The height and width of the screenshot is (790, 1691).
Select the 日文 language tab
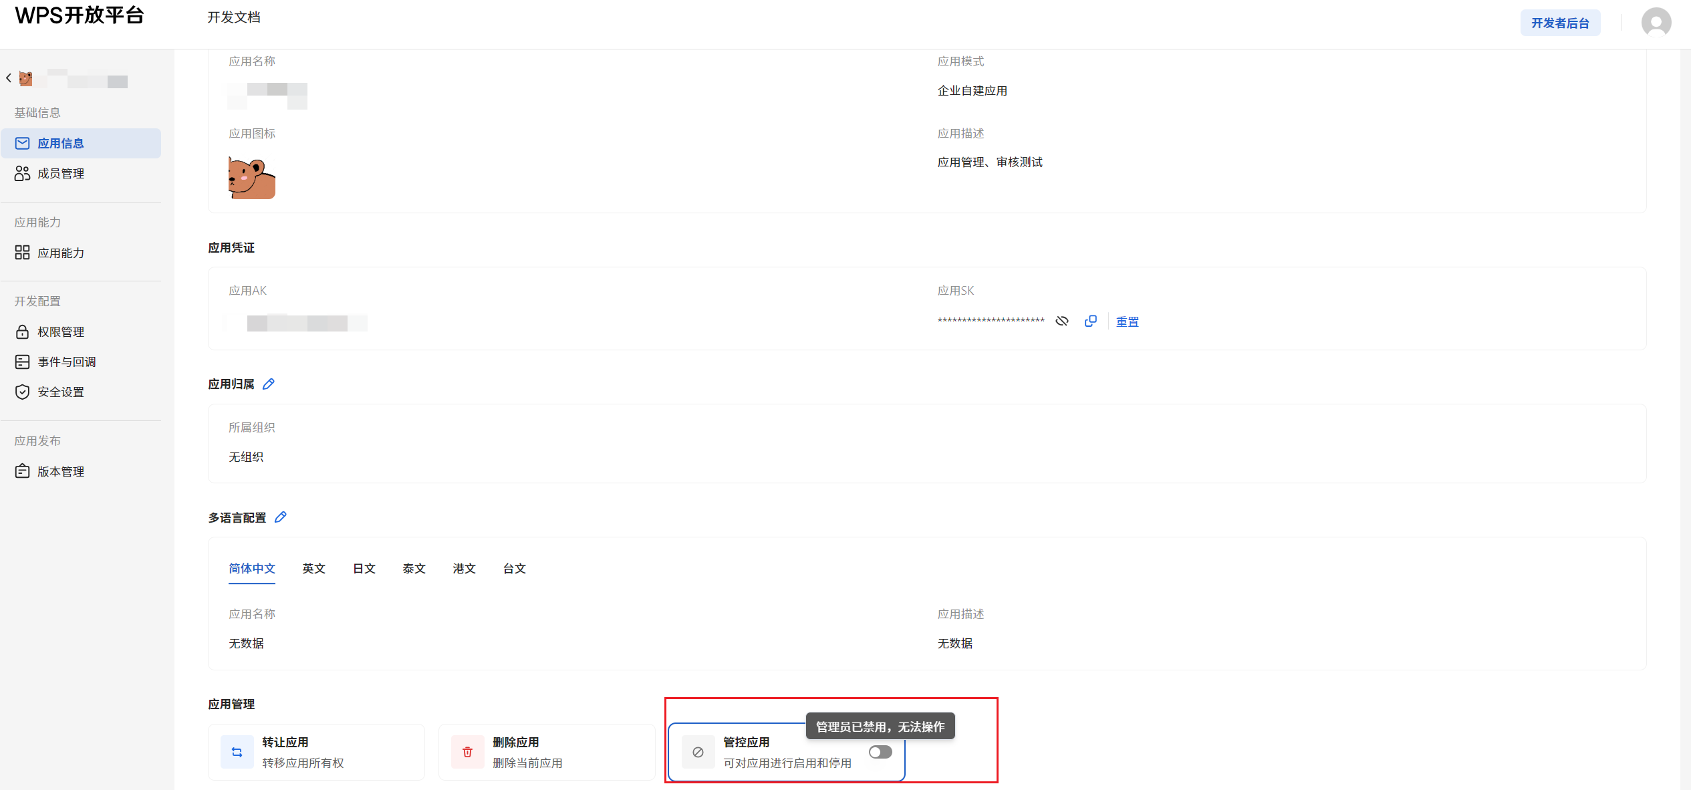pyautogui.click(x=364, y=569)
